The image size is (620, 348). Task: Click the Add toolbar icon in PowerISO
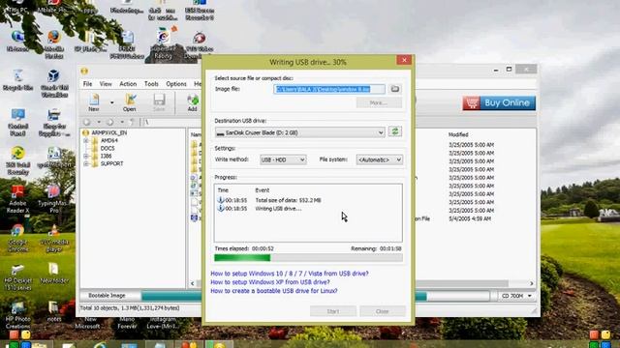[193, 101]
